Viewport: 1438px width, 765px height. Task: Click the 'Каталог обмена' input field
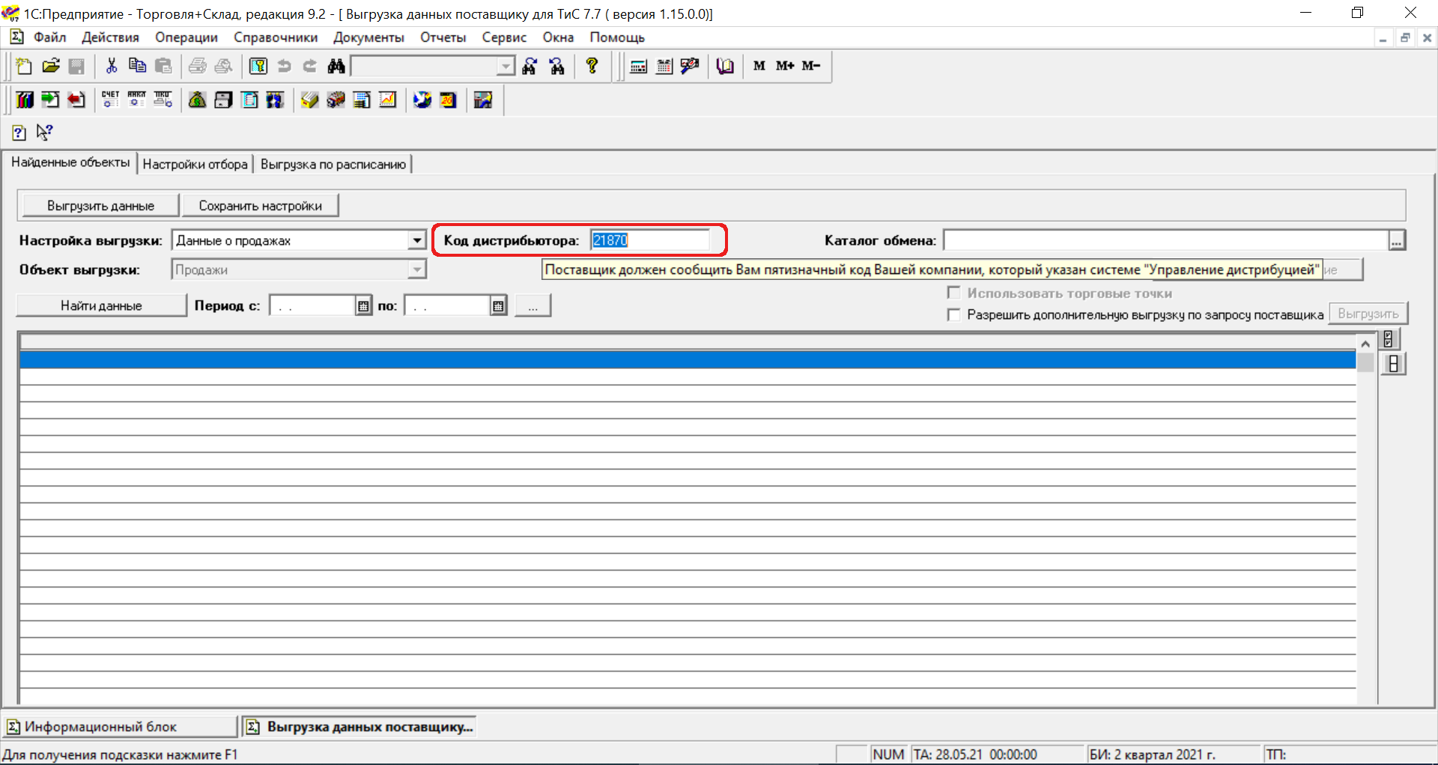(x=1165, y=240)
